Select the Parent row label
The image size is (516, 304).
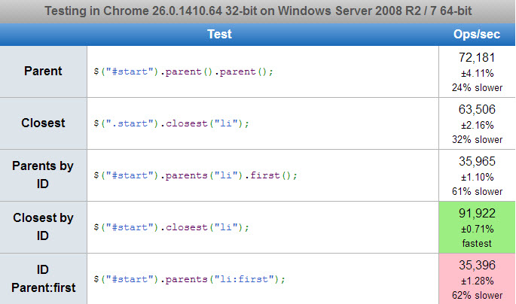43,71
